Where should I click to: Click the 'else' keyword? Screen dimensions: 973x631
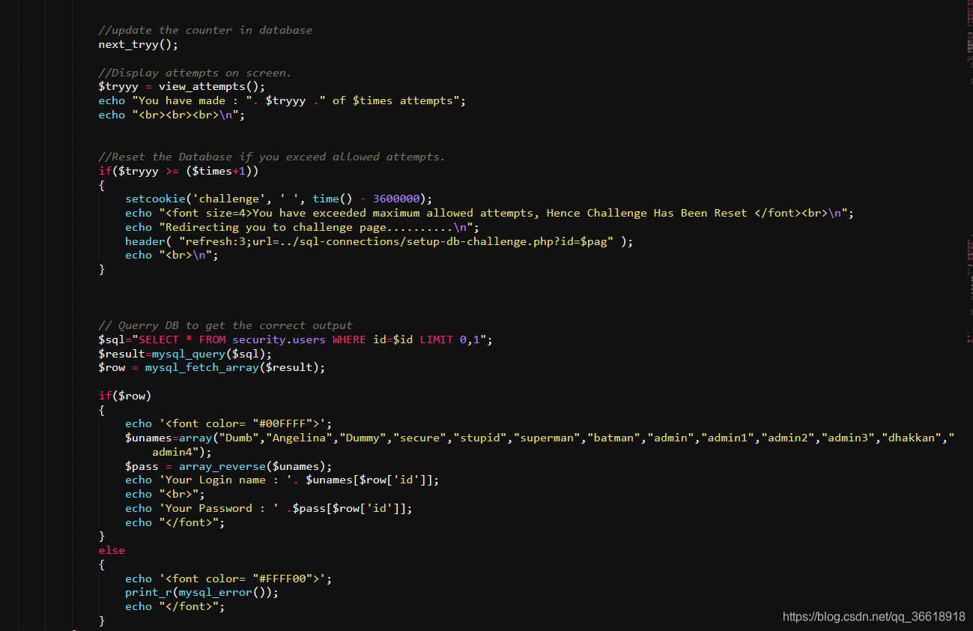[x=112, y=550]
